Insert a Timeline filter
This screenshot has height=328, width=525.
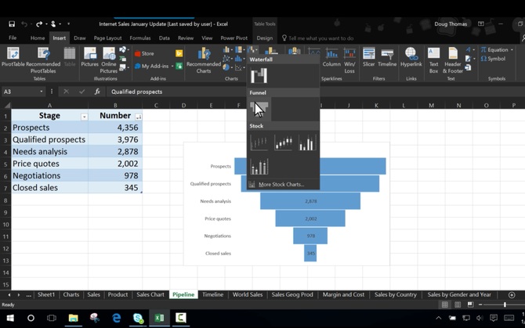point(387,59)
